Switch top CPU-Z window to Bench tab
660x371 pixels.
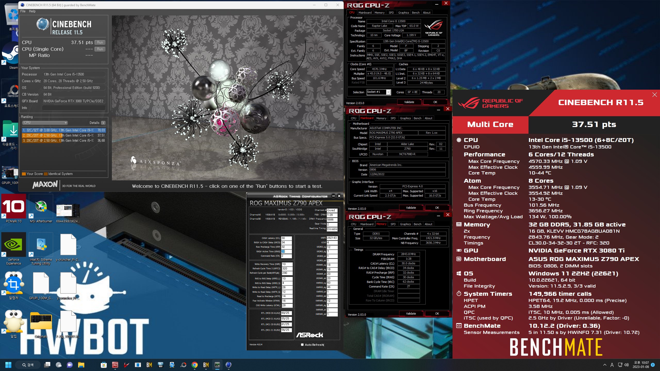pos(416,13)
